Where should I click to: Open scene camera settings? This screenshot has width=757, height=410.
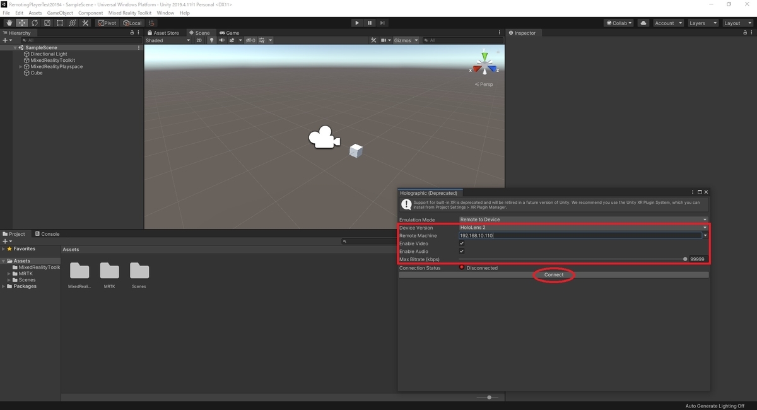385,40
